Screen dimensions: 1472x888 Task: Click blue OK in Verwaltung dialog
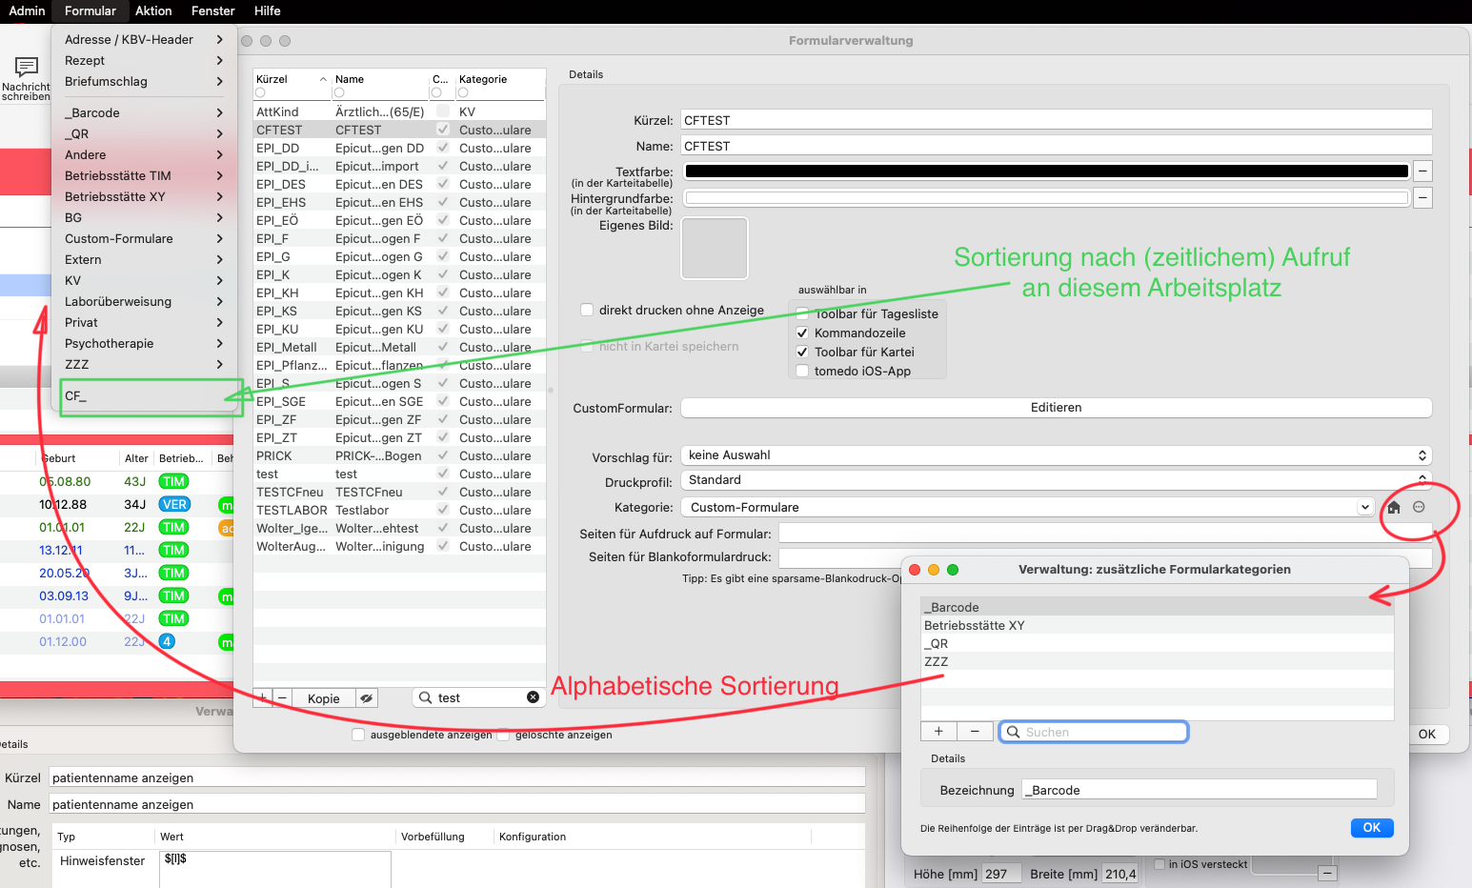[x=1372, y=828]
